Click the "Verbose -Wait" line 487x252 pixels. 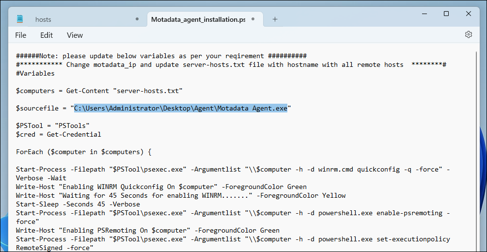pyautogui.click(x=41, y=178)
